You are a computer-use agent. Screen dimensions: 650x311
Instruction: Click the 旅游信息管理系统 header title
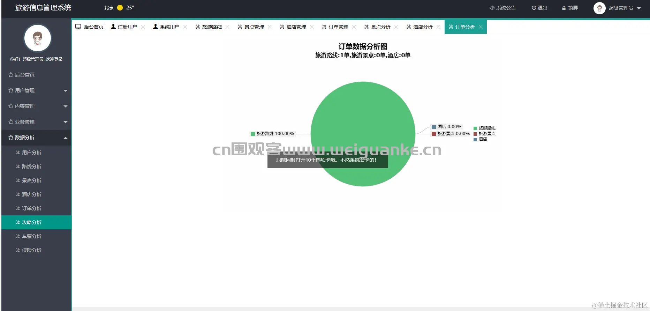click(43, 8)
